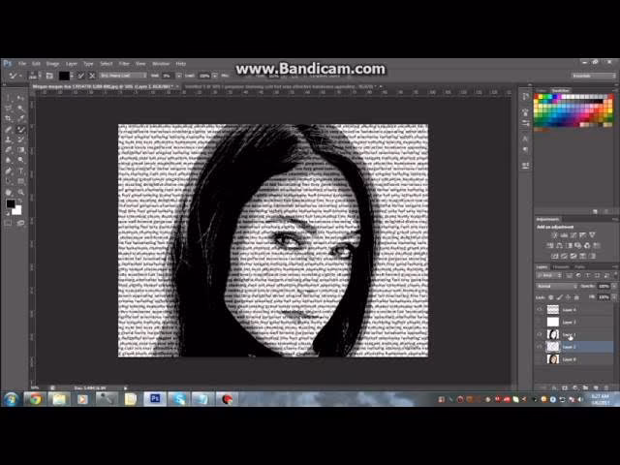Select the Eraser tool

click(x=8, y=150)
